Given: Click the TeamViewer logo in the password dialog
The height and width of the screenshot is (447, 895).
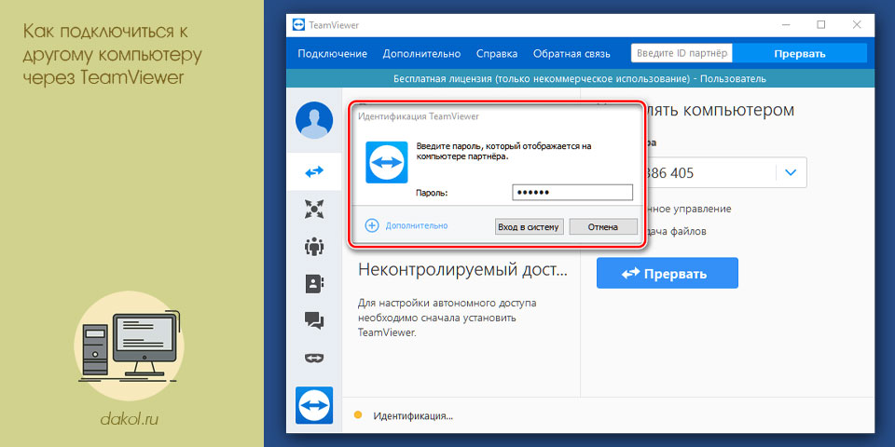Looking at the screenshot, I should [x=386, y=162].
